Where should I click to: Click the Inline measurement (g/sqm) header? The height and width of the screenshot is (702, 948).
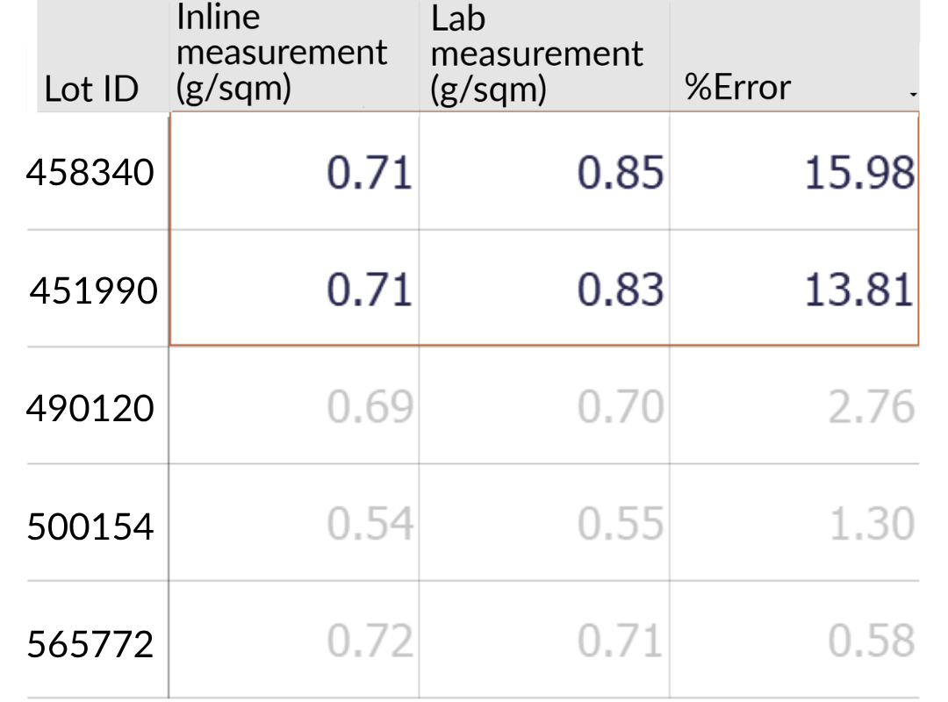(x=282, y=54)
